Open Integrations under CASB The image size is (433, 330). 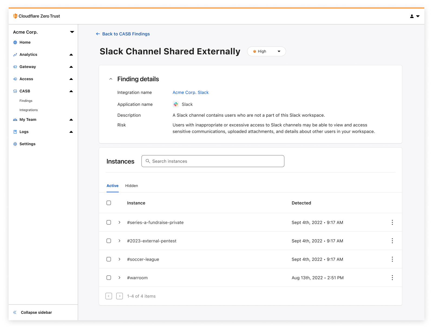tap(29, 110)
